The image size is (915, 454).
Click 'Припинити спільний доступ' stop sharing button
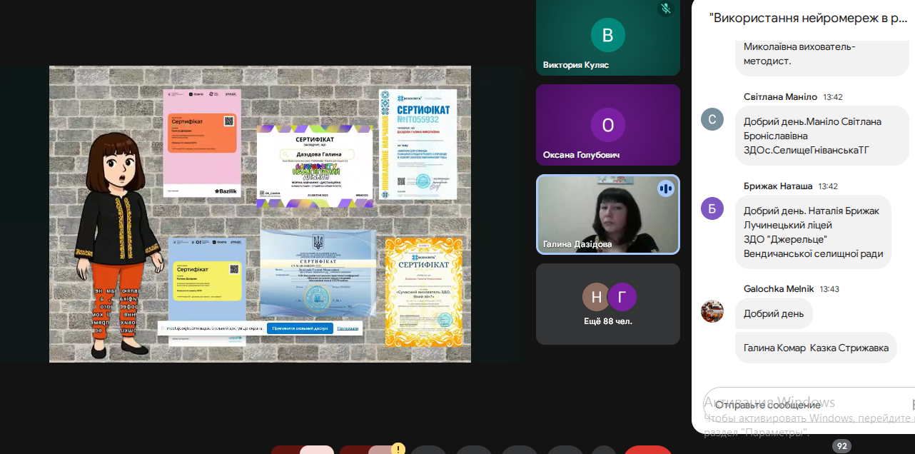pyautogui.click(x=299, y=328)
